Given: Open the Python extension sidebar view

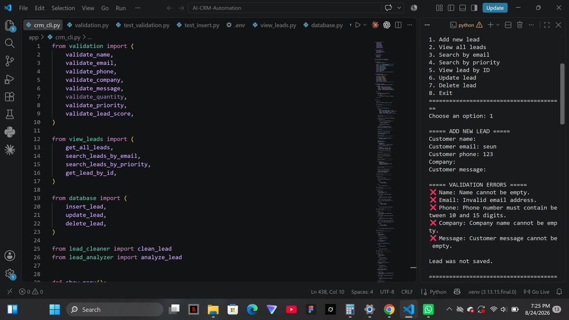Looking at the screenshot, I should point(10,132).
